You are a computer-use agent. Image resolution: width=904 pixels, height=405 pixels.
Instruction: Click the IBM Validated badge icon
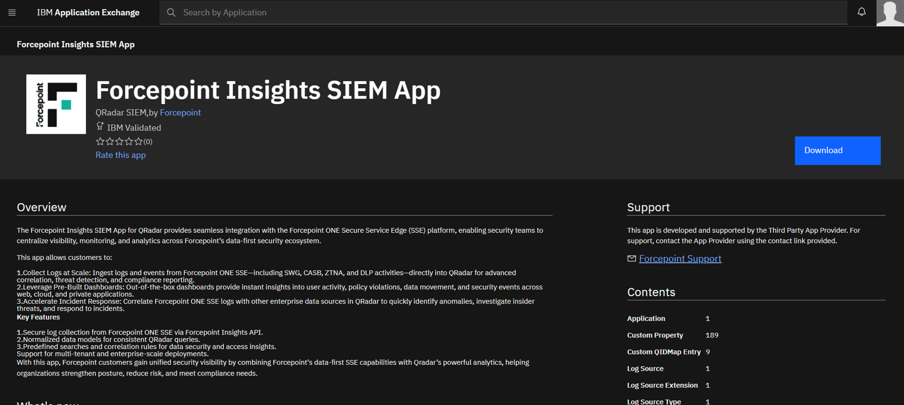(100, 126)
